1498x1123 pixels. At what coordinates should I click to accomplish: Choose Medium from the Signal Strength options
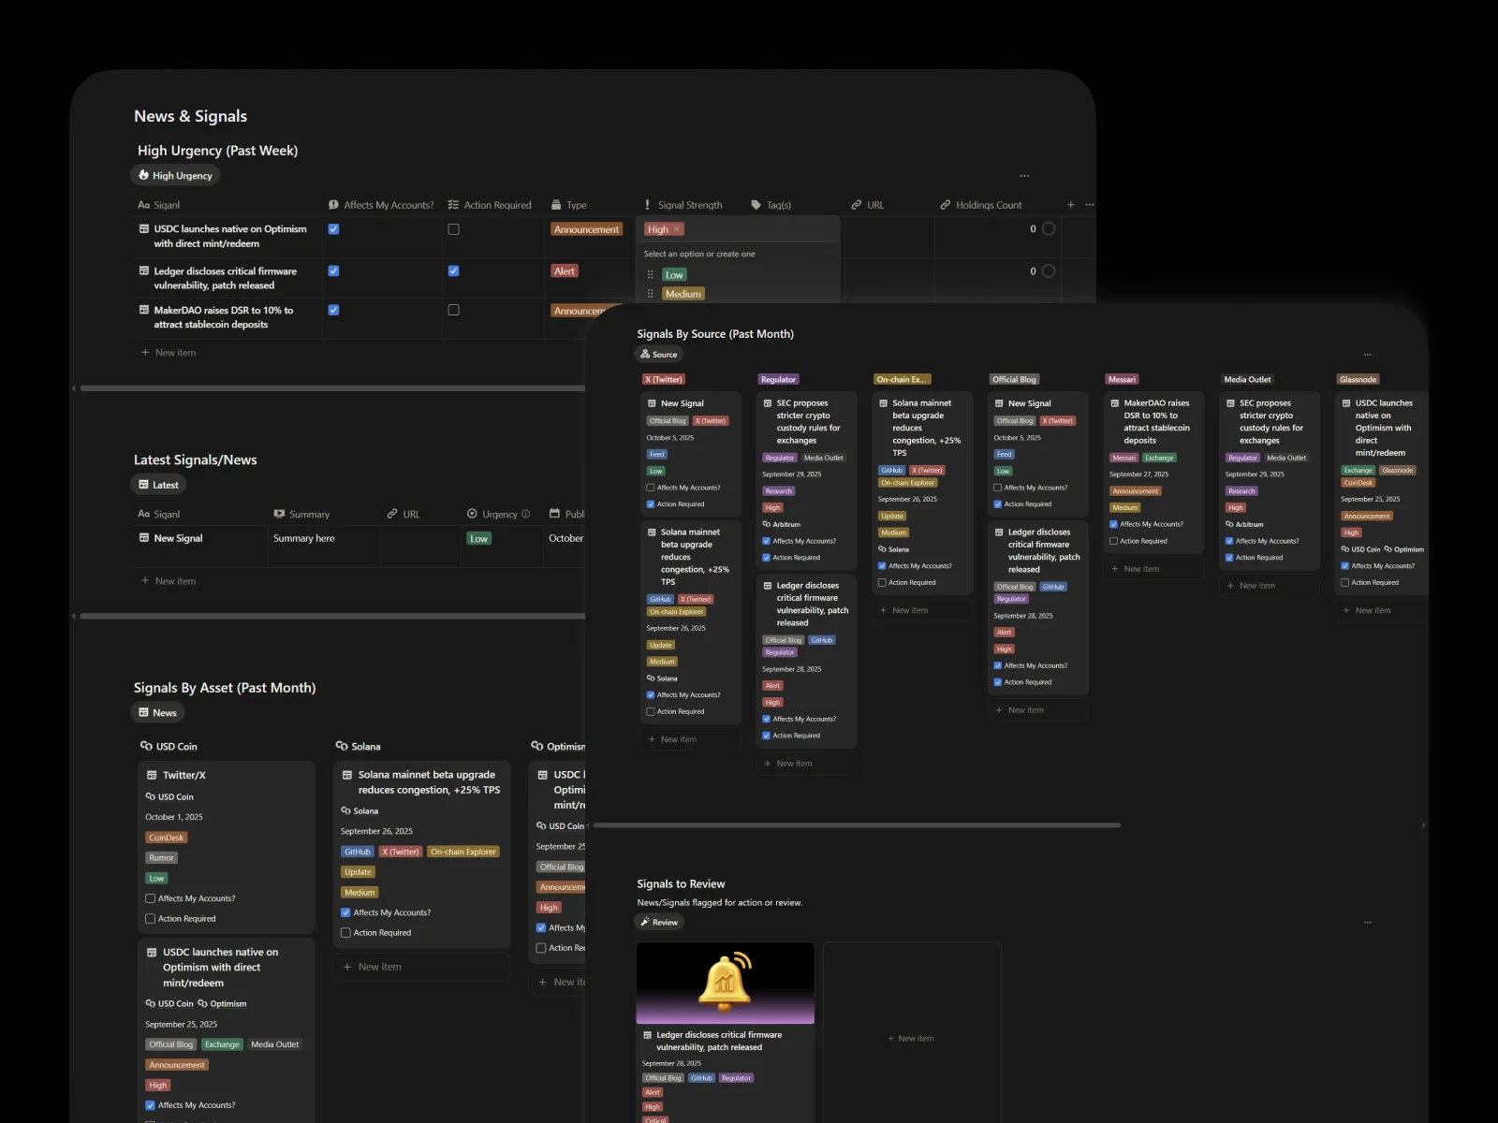pyautogui.click(x=683, y=294)
